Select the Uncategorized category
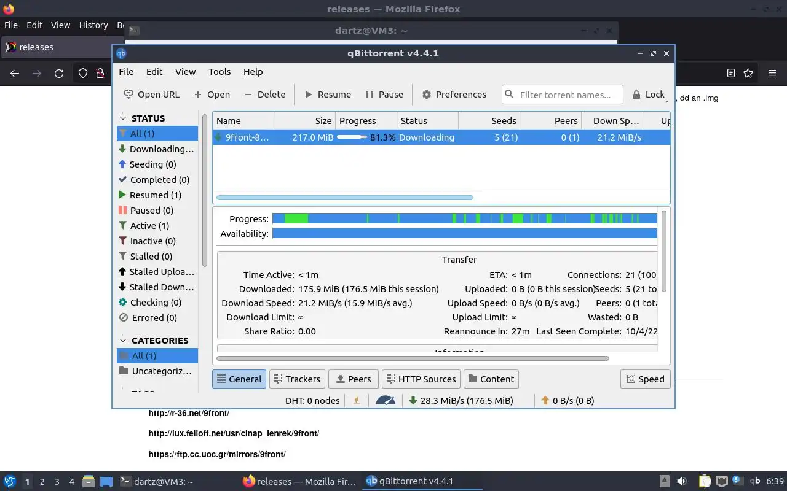Viewport: 787px width, 491px height. [x=157, y=371]
